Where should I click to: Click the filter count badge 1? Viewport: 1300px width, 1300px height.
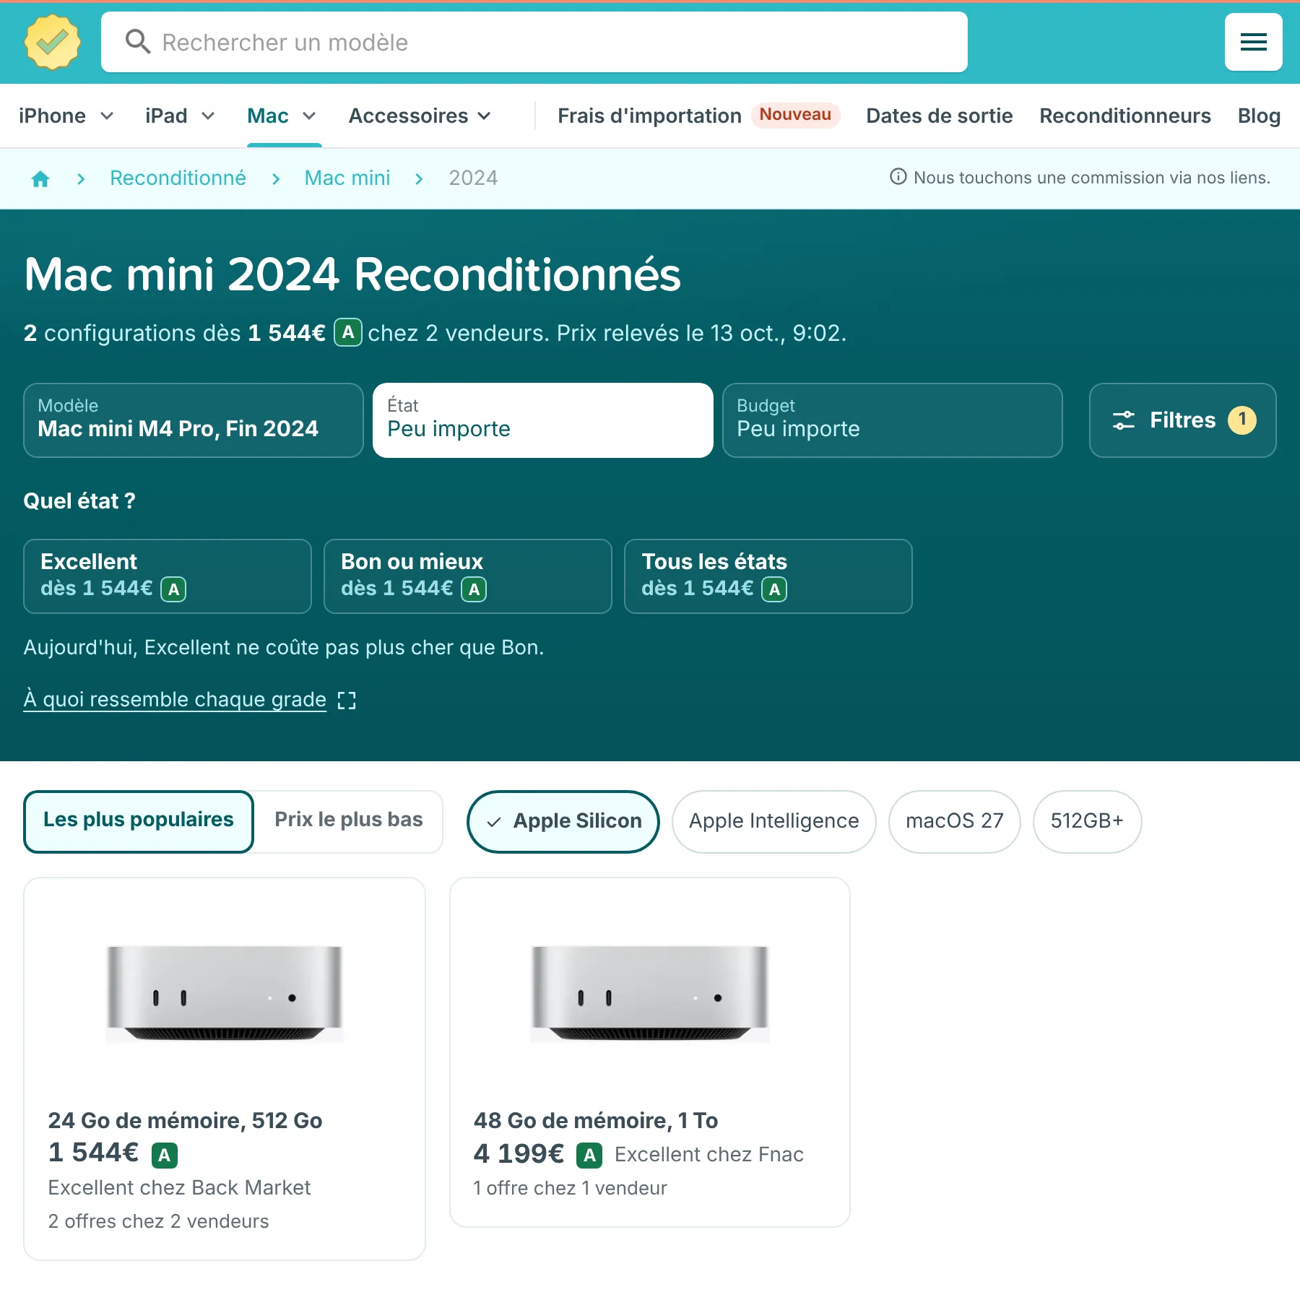(x=1242, y=420)
